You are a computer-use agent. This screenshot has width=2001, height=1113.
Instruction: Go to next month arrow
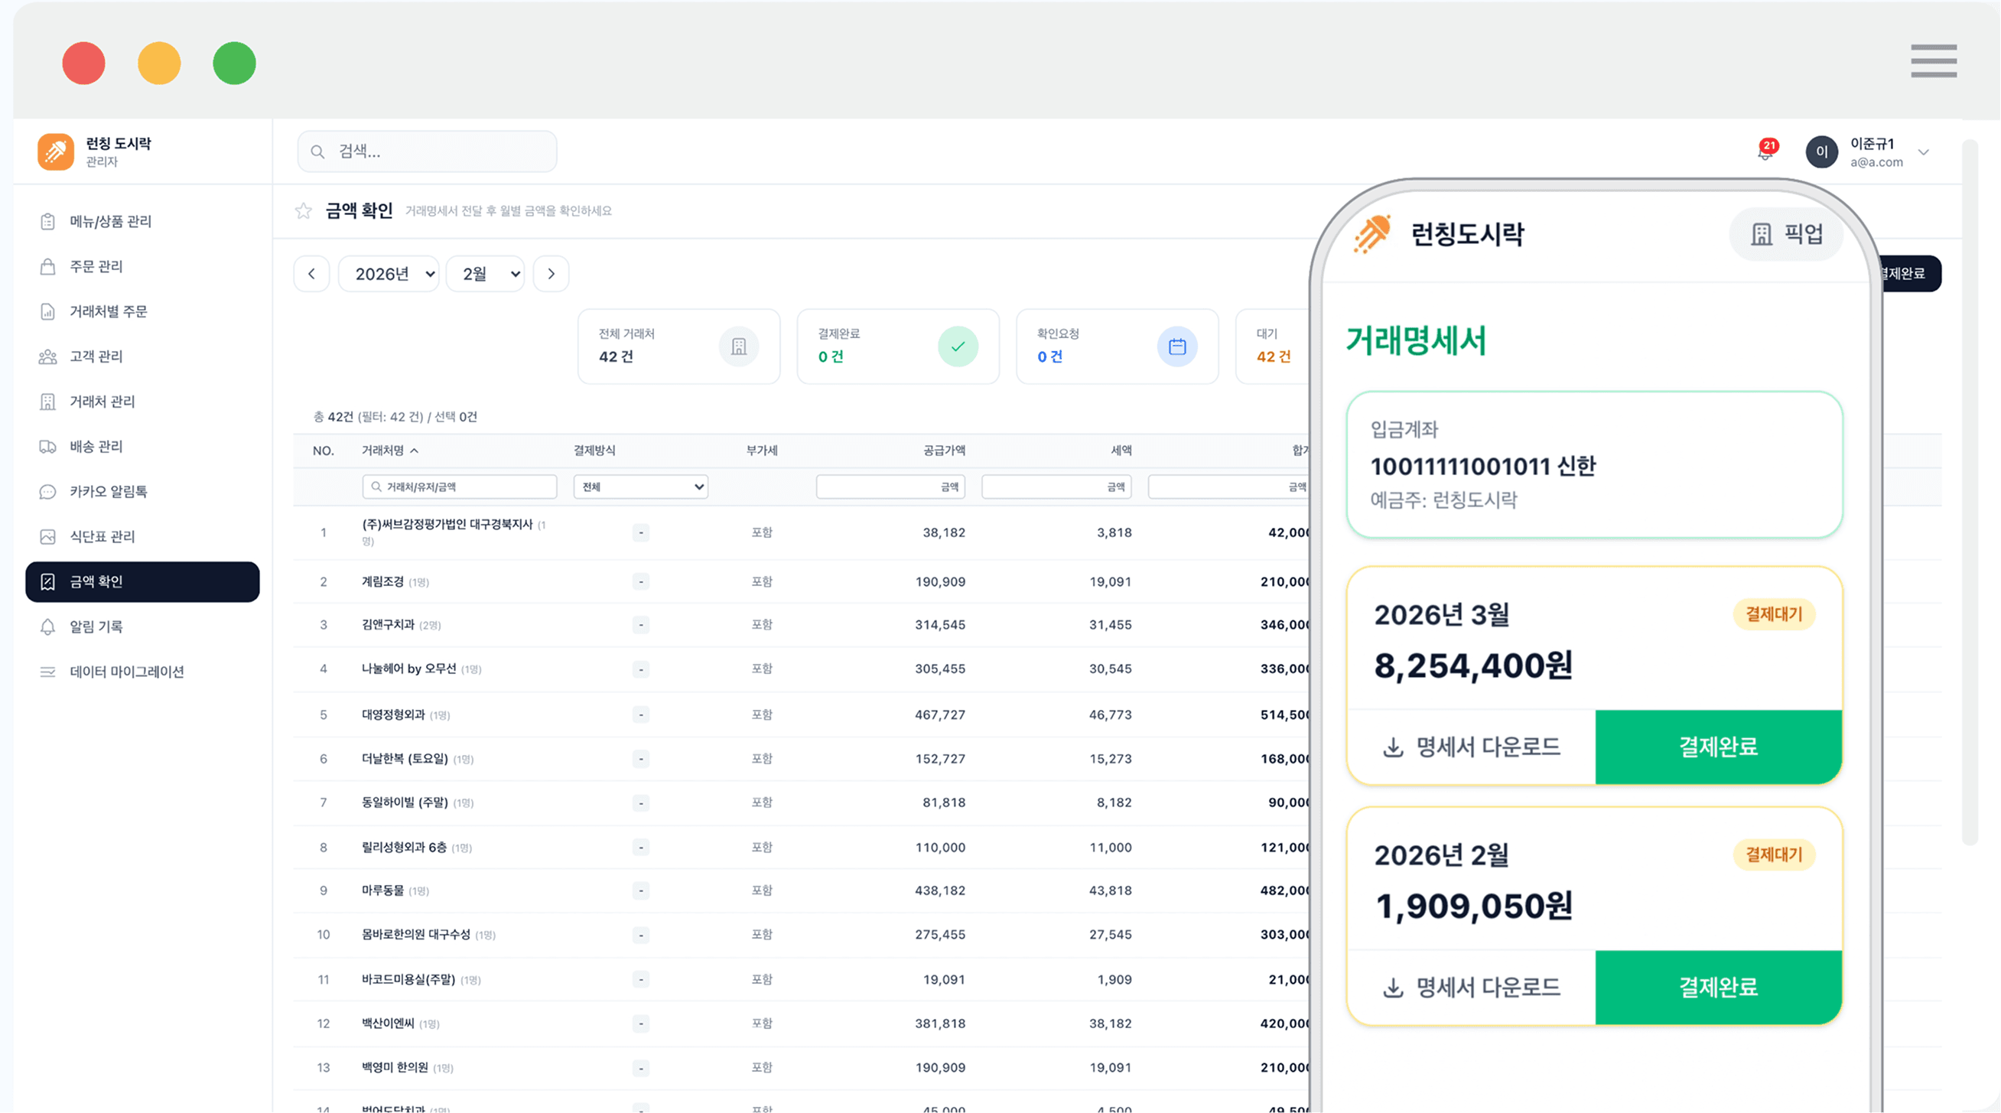tap(551, 273)
